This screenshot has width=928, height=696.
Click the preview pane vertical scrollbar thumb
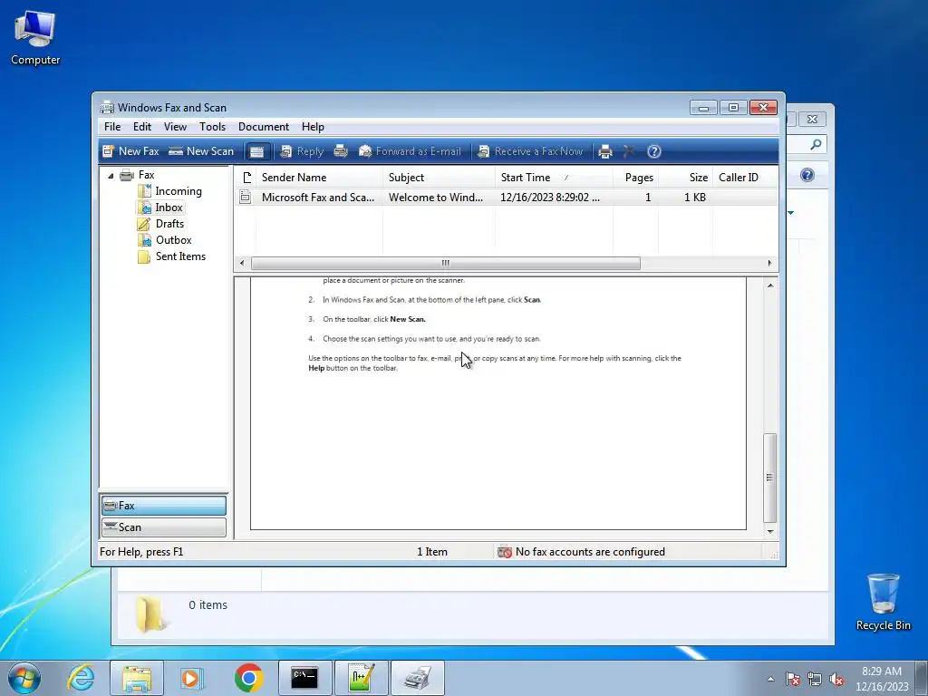769,478
